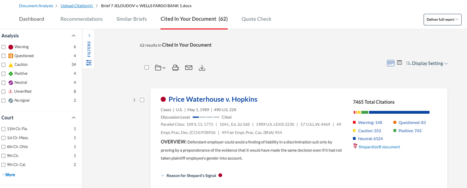Viewport: 467px width, 188px height.
Task: Open the Recommendations tab
Action: 82,19
